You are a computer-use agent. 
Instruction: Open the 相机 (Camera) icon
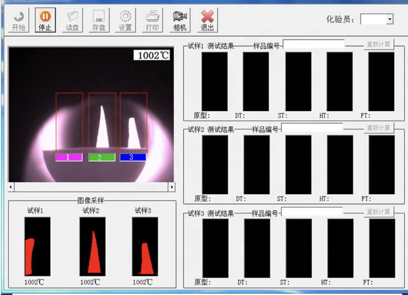coord(180,20)
